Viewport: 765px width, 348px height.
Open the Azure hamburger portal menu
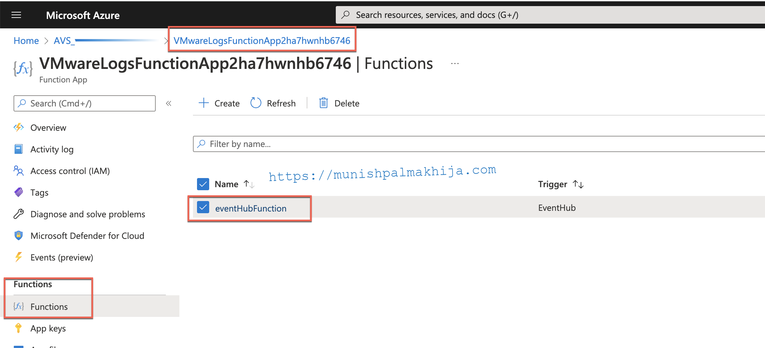click(16, 15)
